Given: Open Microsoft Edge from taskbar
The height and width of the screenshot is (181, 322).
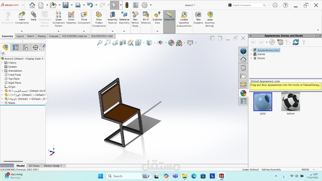Looking at the screenshot, I should pyautogui.click(x=194, y=176).
